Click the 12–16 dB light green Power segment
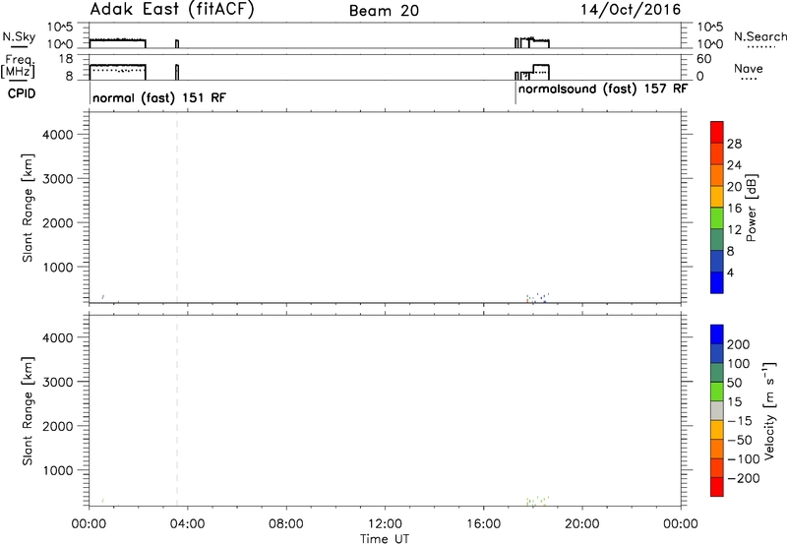 click(717, 218)
